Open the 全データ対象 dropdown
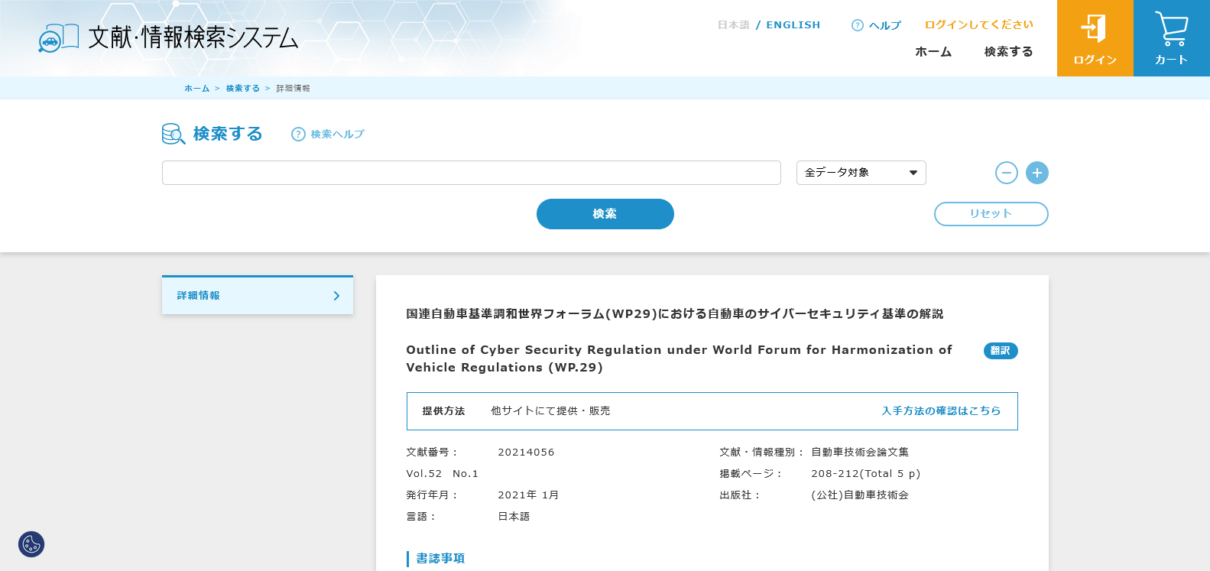The image size is (1210, 571). pyautogui.click(x=861, y=173)
